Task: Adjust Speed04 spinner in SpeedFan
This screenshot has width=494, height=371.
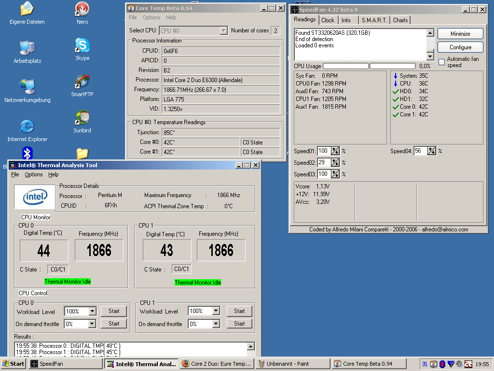Action: coord(432,151)
